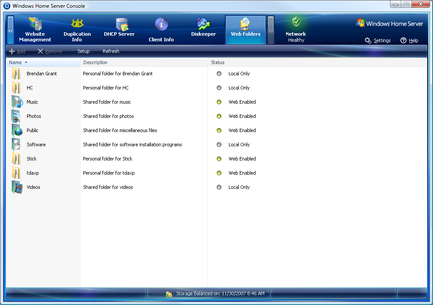Click the storage balanced status icon
This screenshot has height=305, width=433.
tap(169, 294)
